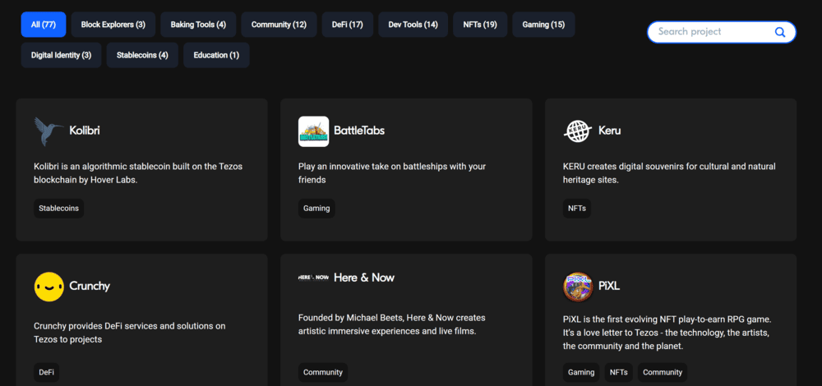
Task: Filter by Block Explorers (3)
Action: pos(113,25)
